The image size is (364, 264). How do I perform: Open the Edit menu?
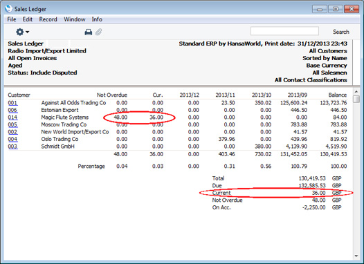pos(28,19)
